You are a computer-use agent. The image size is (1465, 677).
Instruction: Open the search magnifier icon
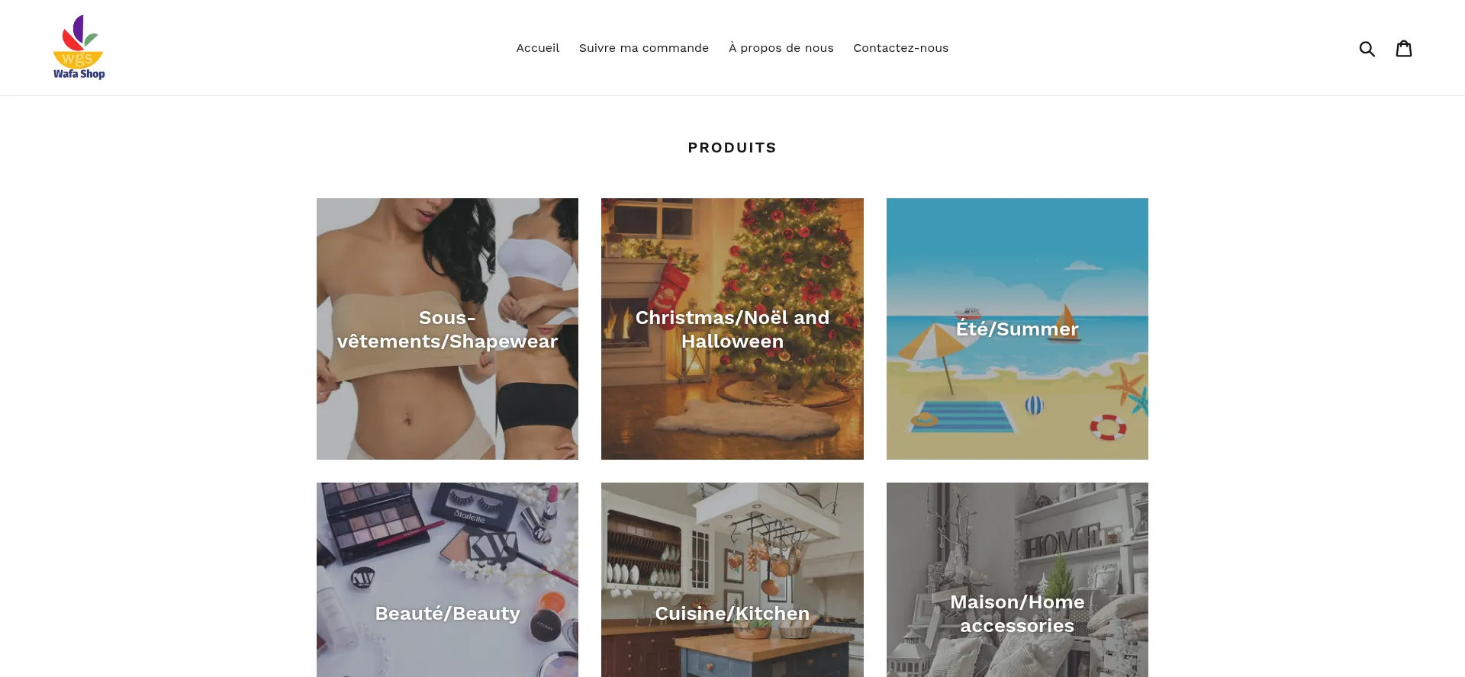click(1367, 49)
